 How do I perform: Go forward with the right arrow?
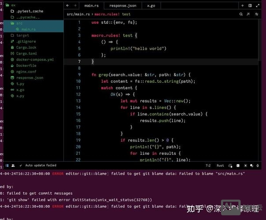75,5
